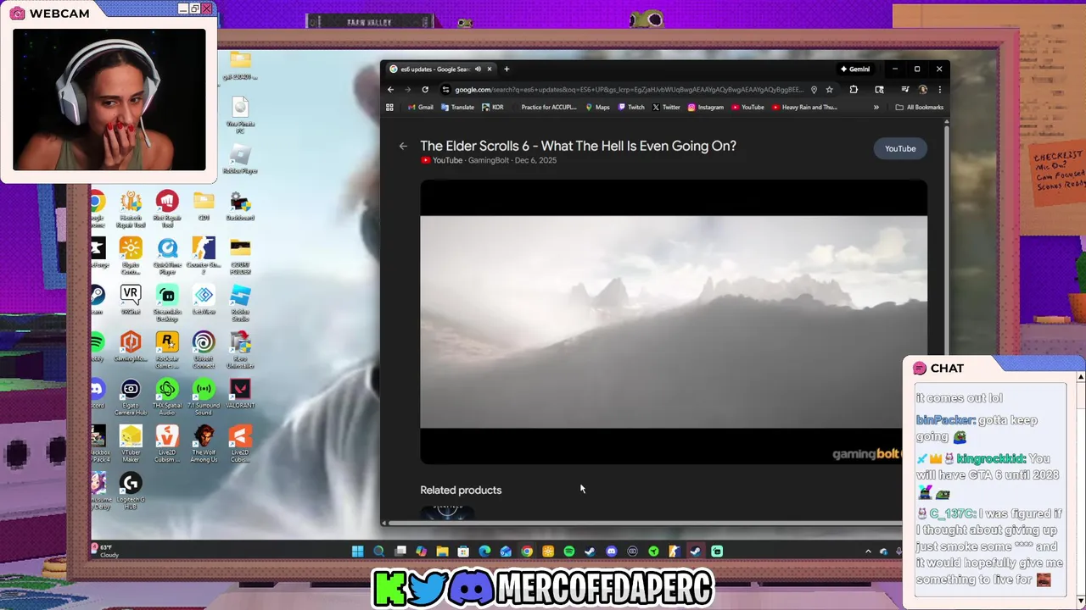Go back from the video preview panel
Image resolution: width=1086 pixels, height=610 pixels.
point(403,146)
